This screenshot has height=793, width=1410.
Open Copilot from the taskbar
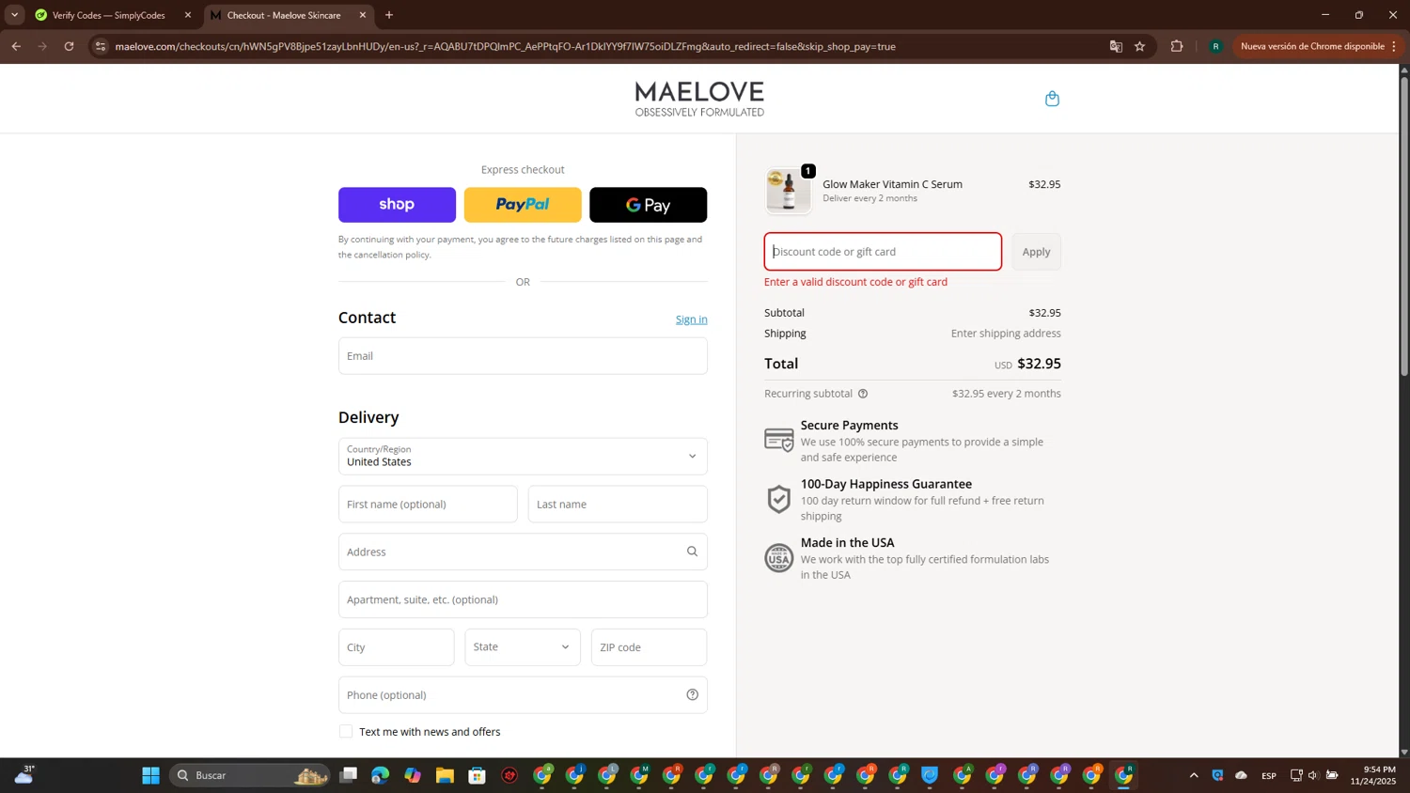click(413, 775)
